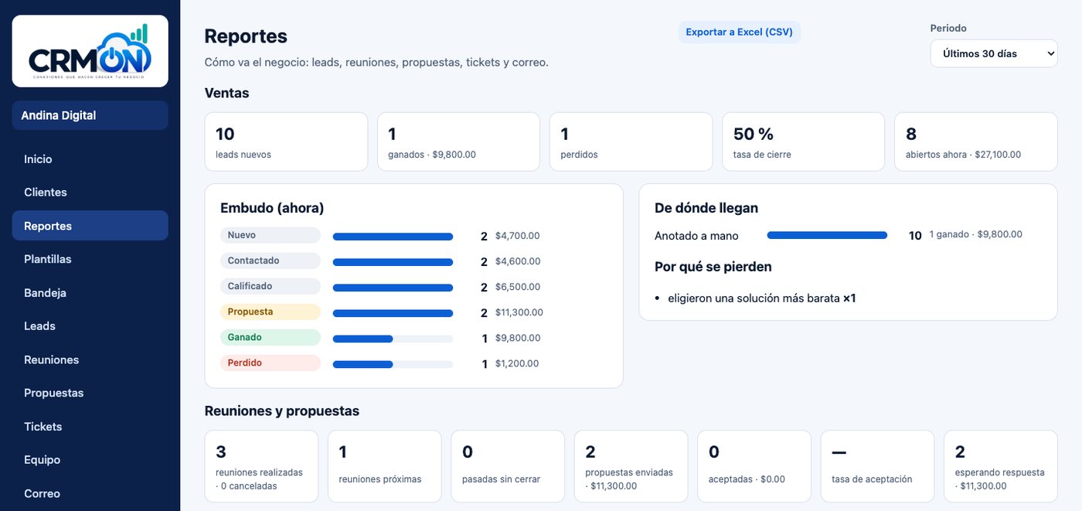The image size is (1082, 511).
Task: Click the aceptadas $0.00 card
Action: [x=754, y=466]
